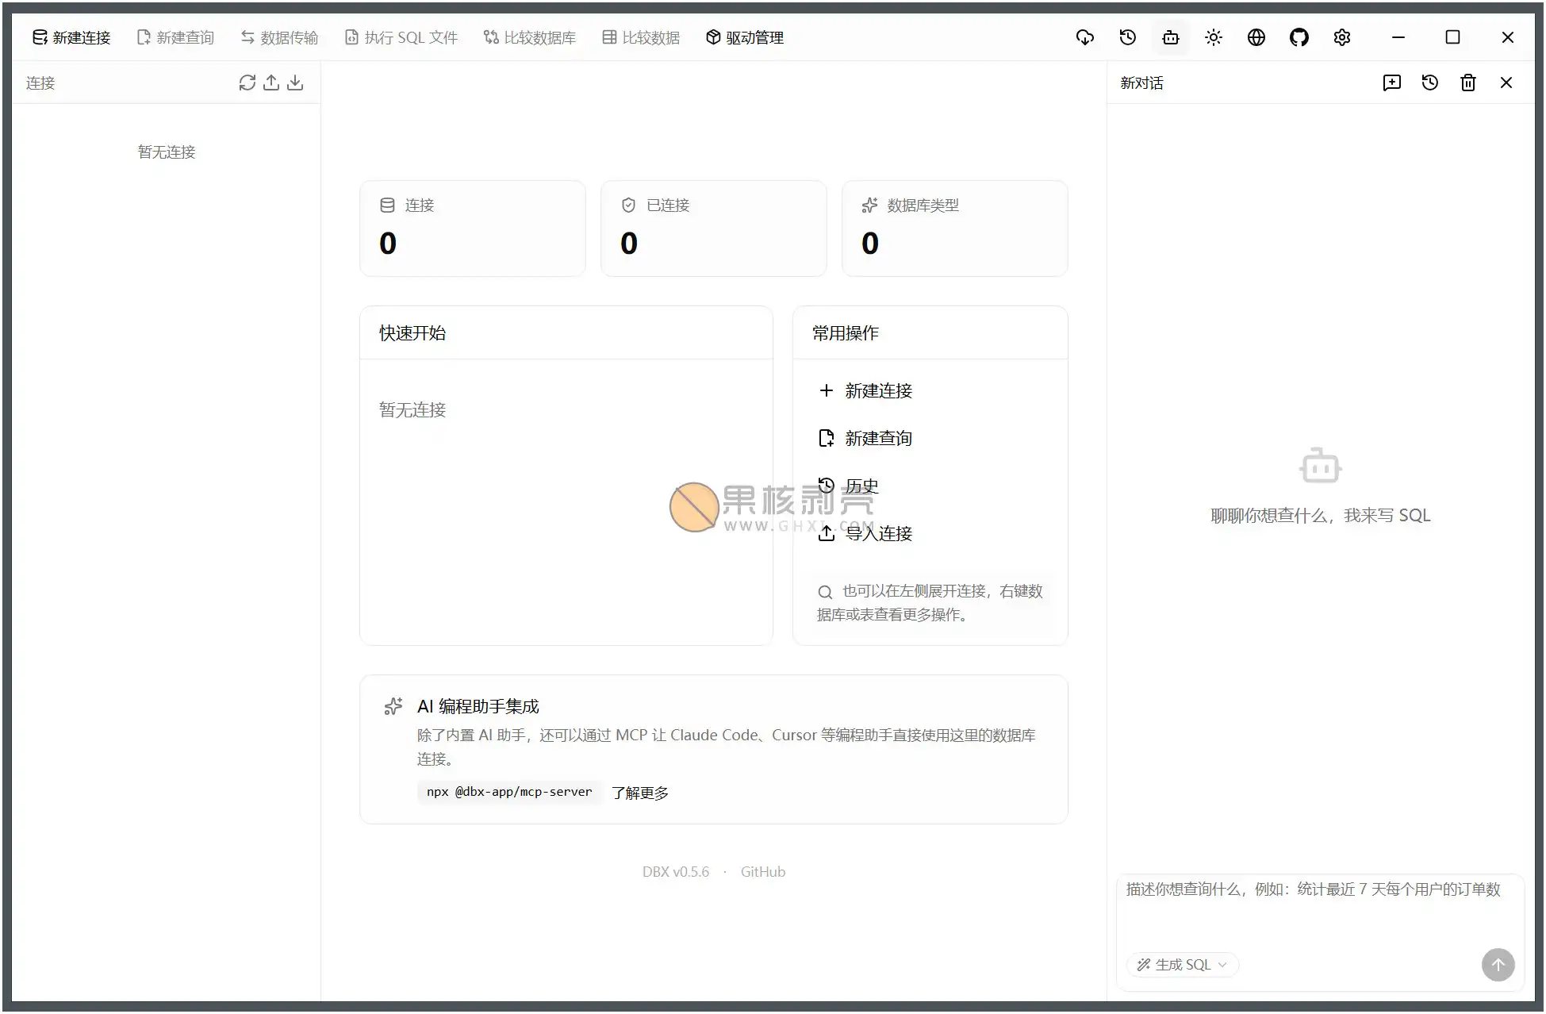Screen dimensions: 1546x1014
Task: Click the 聊聊你想查什么，我来写 SQL text
Action: coord(1321,516)
